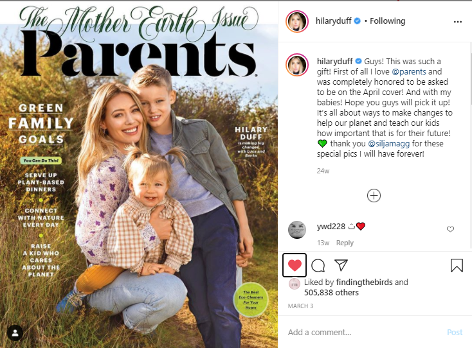Load more comments with plus circle
The image size is (472, 348).
pos(374,196)
